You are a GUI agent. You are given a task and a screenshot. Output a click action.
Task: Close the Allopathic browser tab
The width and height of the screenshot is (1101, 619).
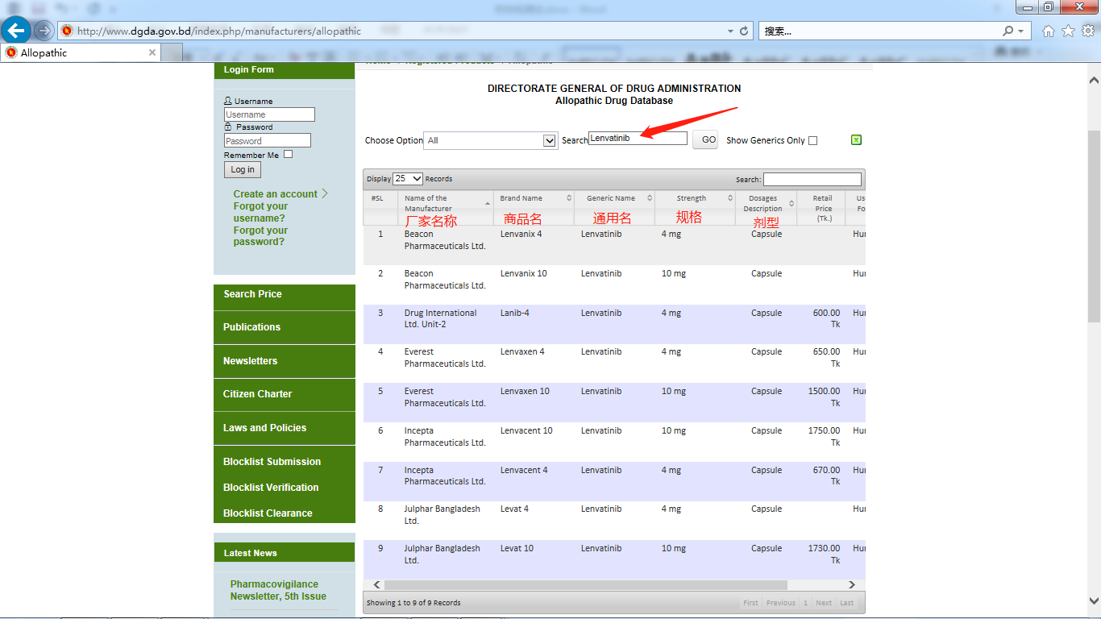(152, 52)
